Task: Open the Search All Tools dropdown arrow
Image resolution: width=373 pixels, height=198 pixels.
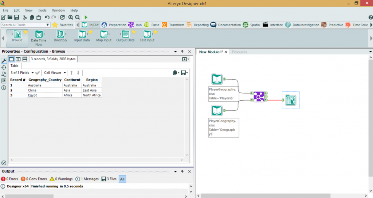Action: 48,25
